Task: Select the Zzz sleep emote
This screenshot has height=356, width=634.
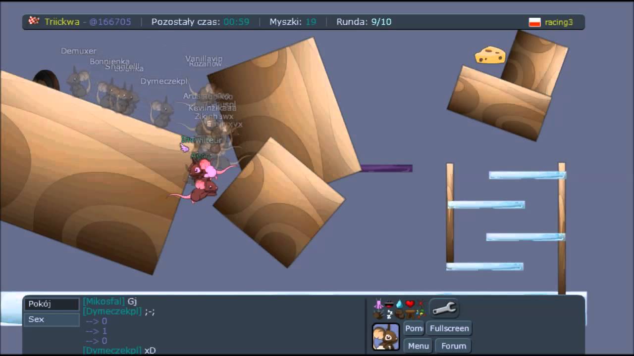Action: [390, 314]
